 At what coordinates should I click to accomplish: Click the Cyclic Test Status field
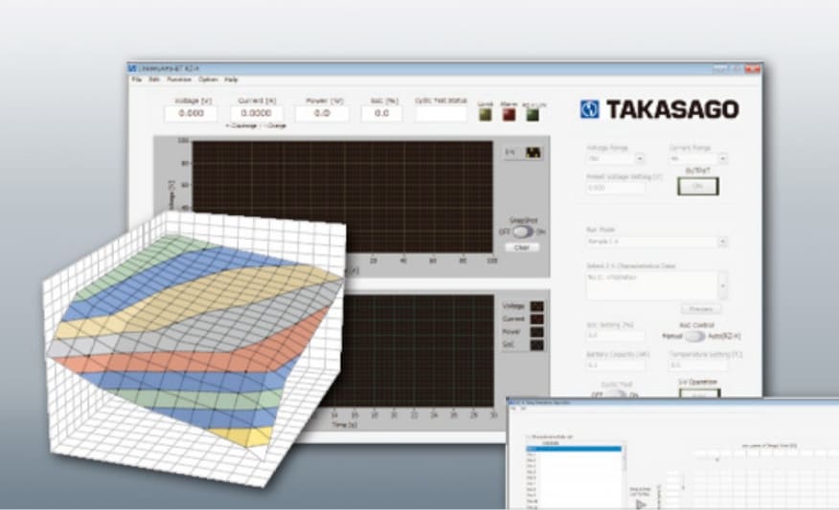(441, 113)
